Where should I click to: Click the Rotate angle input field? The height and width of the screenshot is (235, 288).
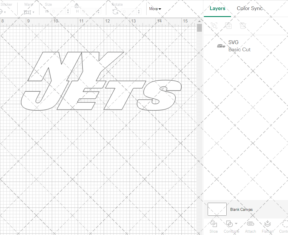(x=128, y=12)
